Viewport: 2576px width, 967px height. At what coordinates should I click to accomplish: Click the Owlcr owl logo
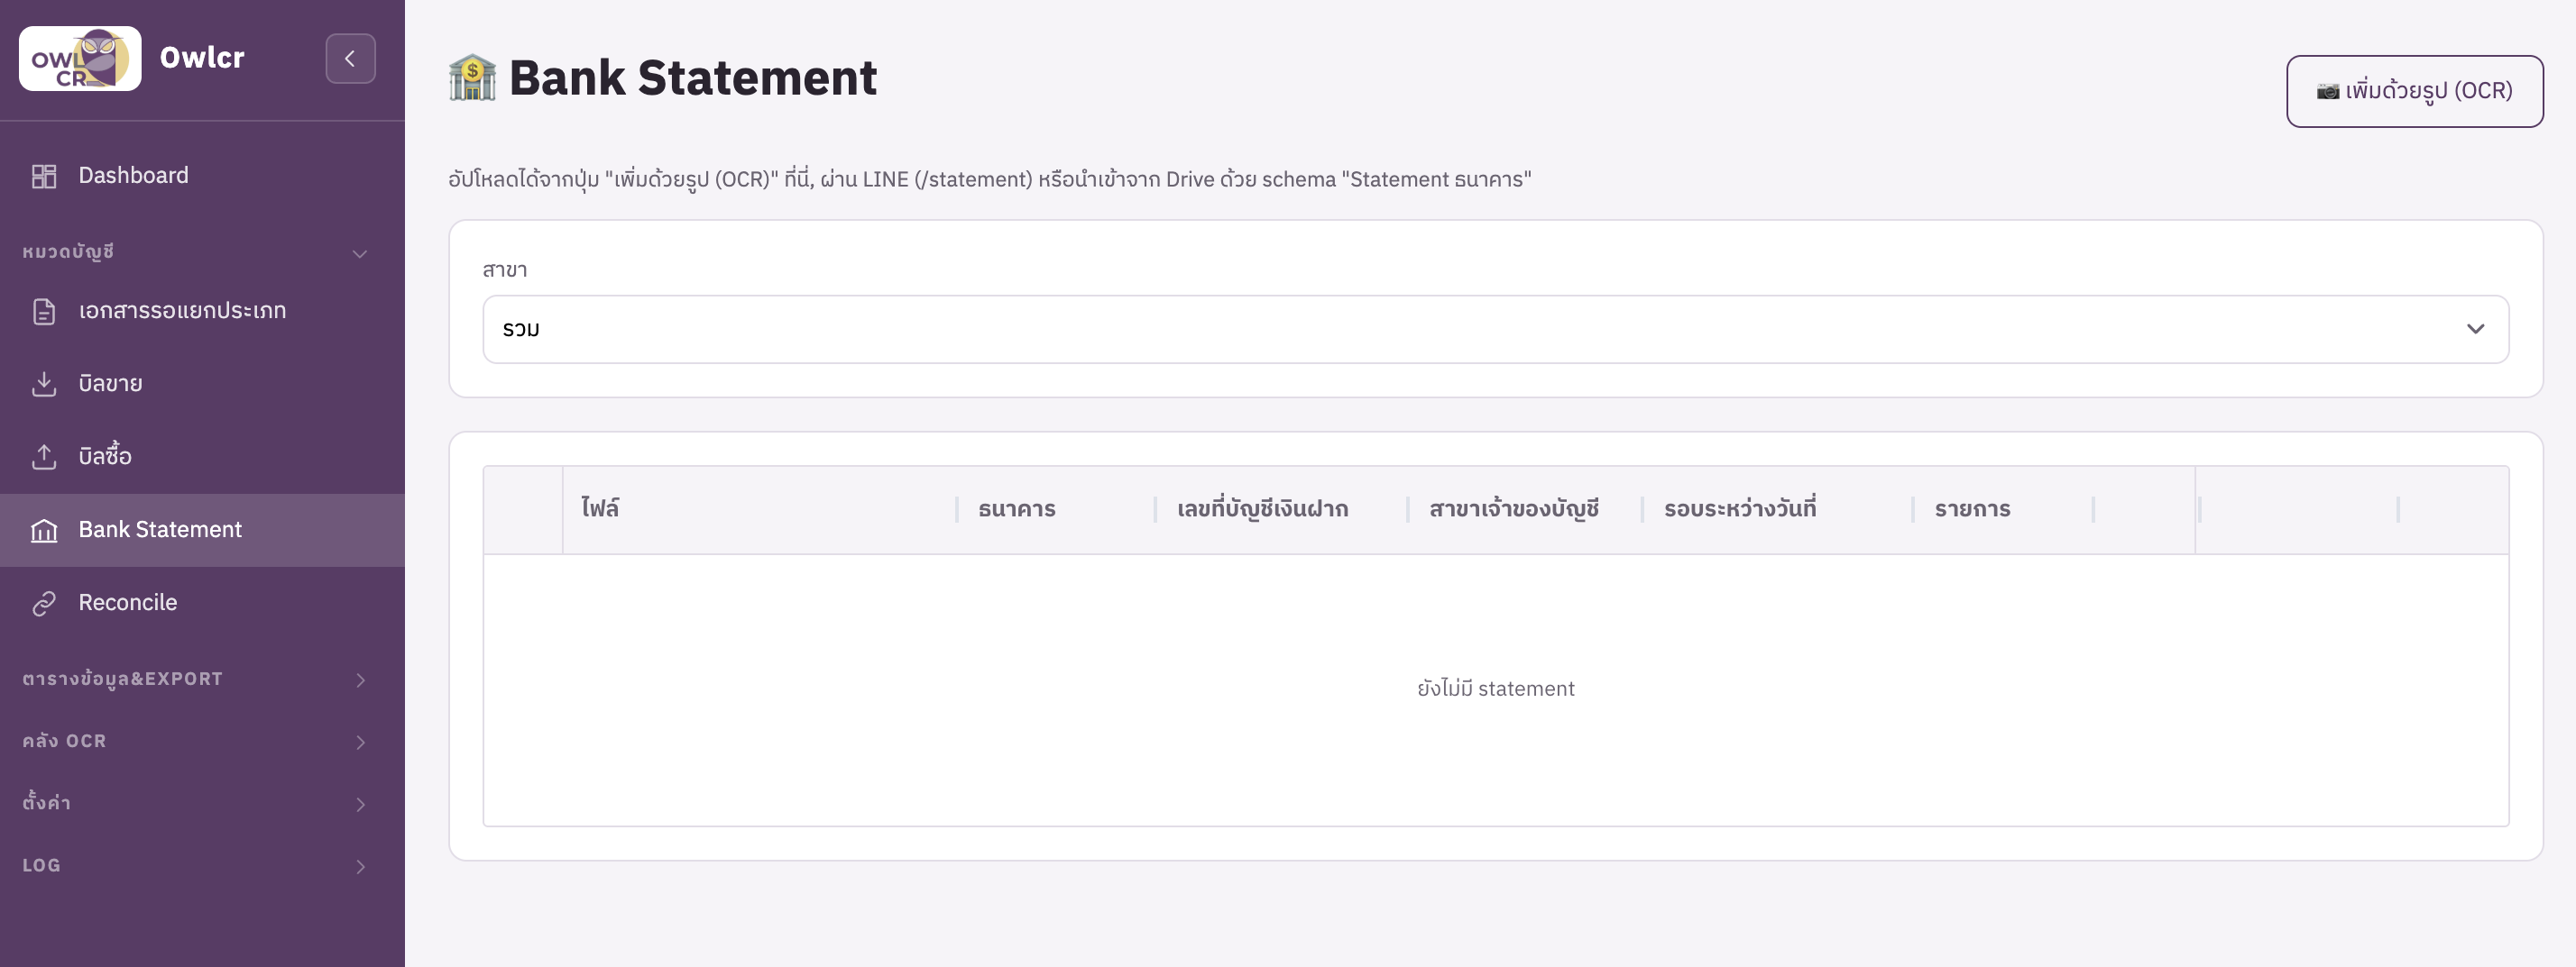point(80,59)
